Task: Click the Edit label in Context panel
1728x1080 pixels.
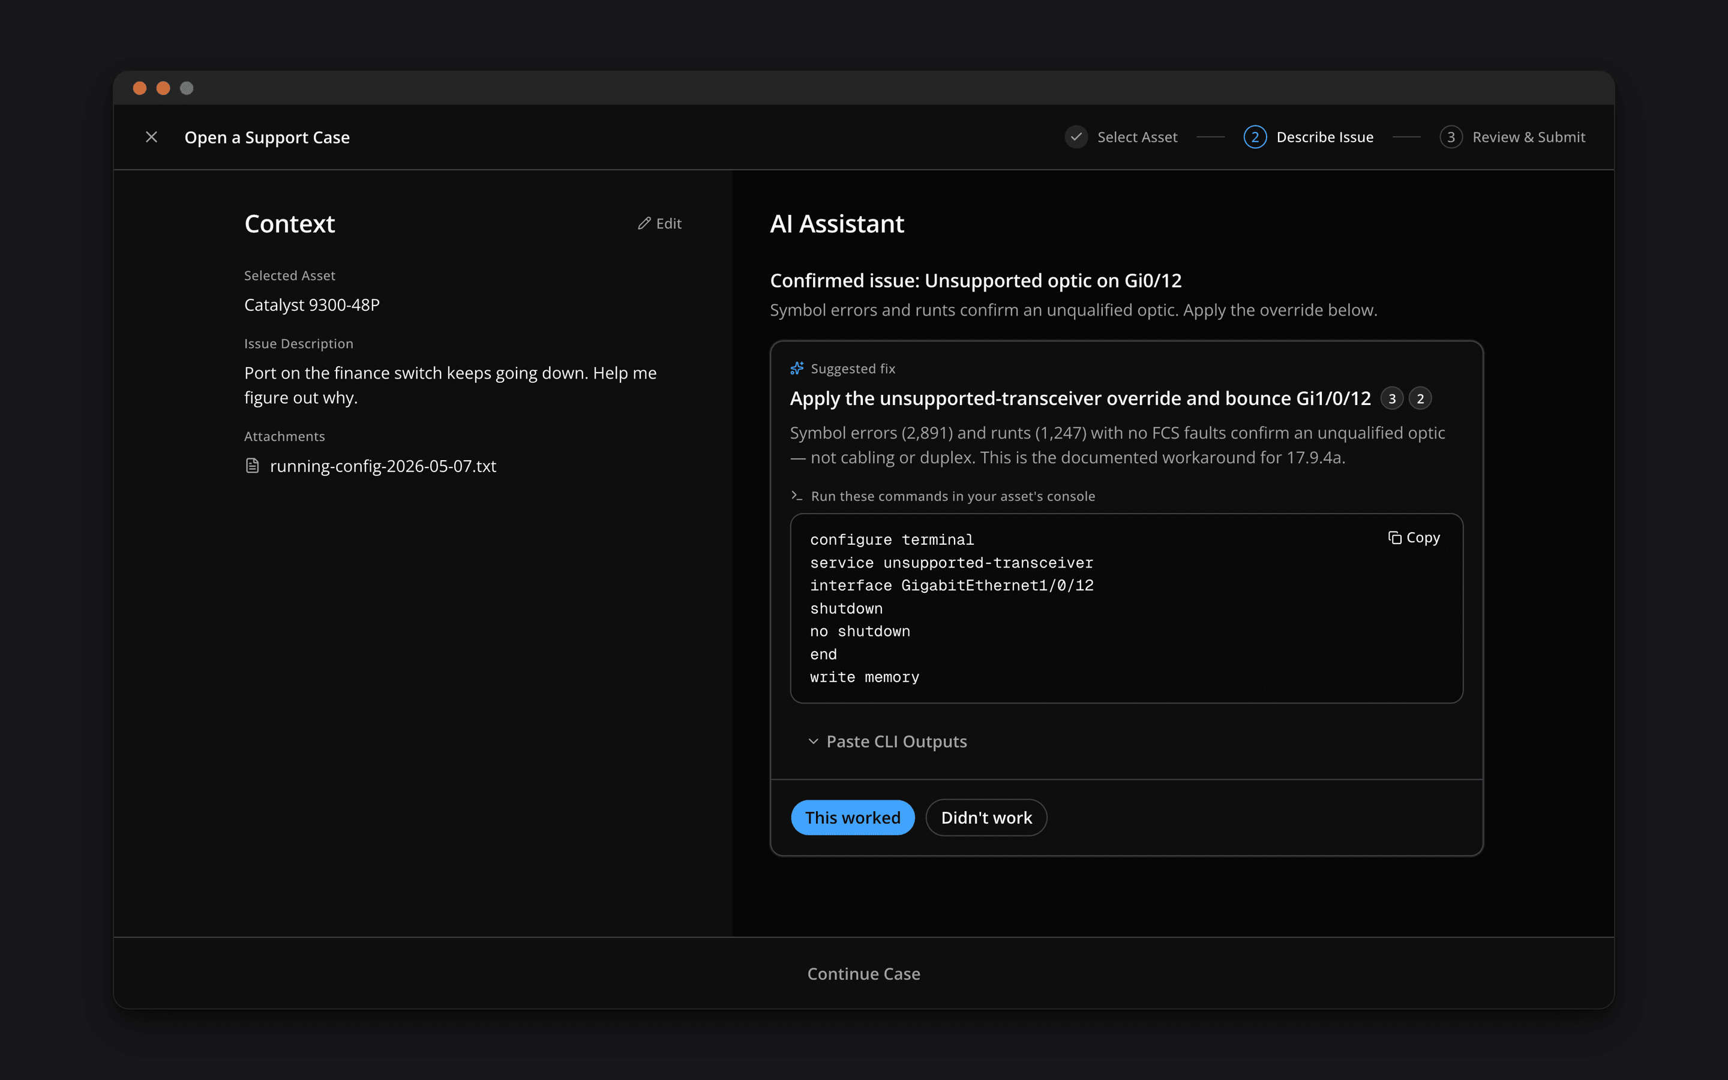Action: [x=669, y=224]
